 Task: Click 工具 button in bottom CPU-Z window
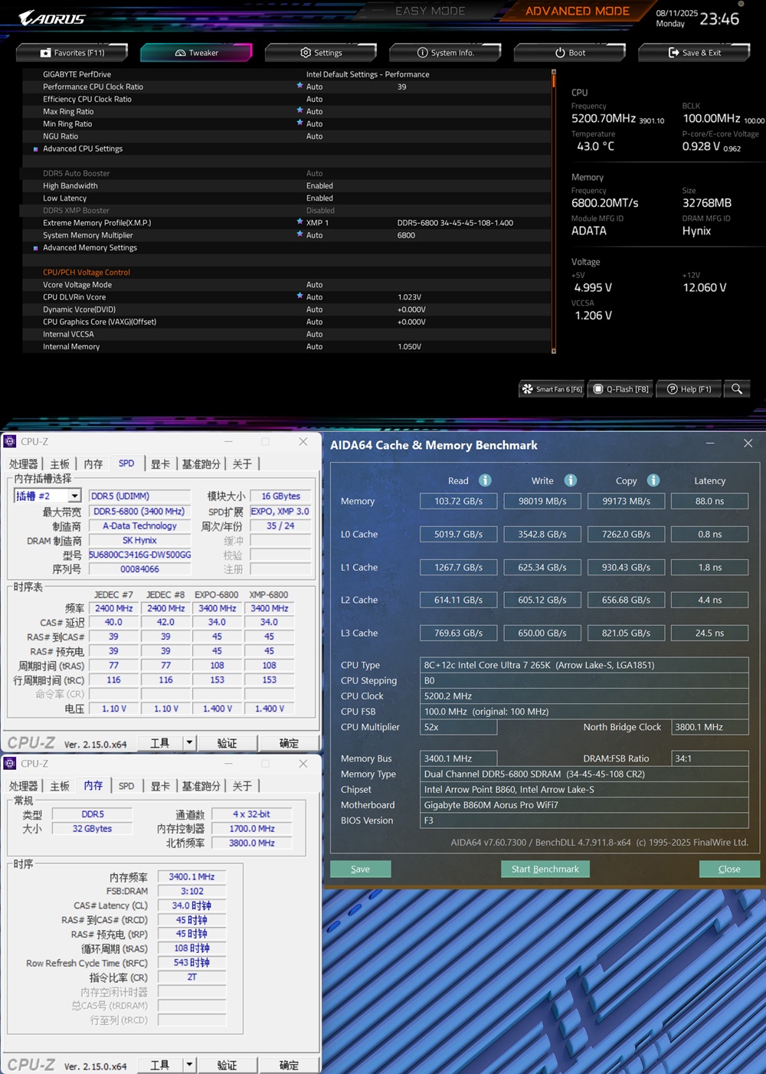160,1066
